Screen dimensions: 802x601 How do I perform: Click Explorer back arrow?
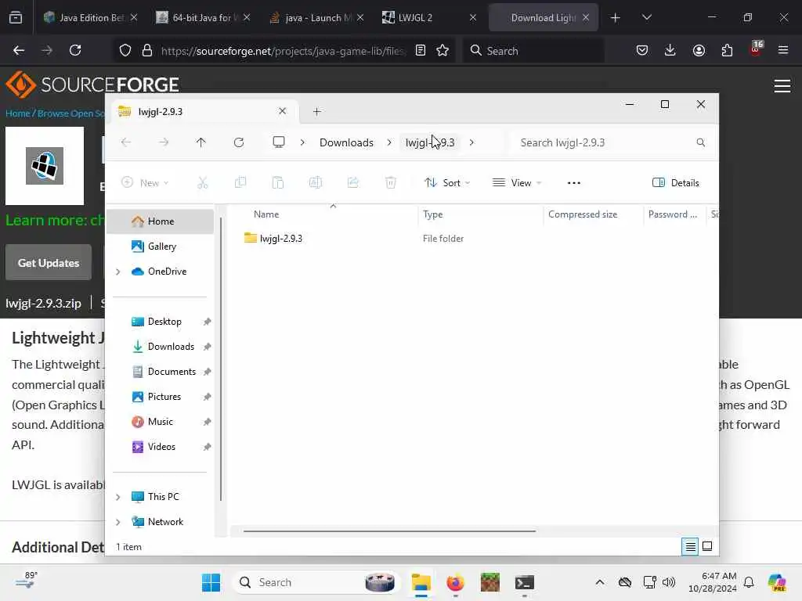coord(126,142)
